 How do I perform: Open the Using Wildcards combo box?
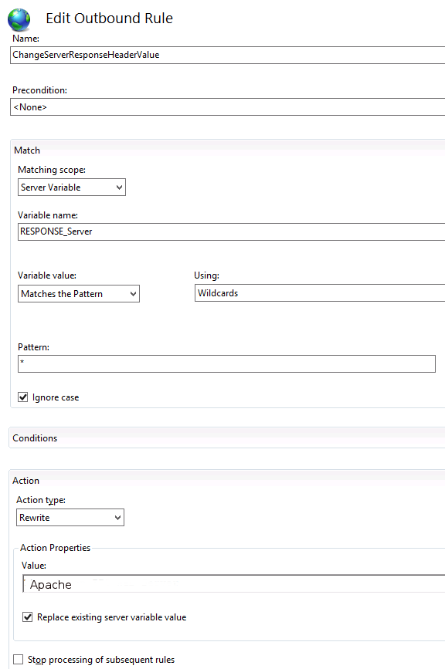(x=320, y=293)
